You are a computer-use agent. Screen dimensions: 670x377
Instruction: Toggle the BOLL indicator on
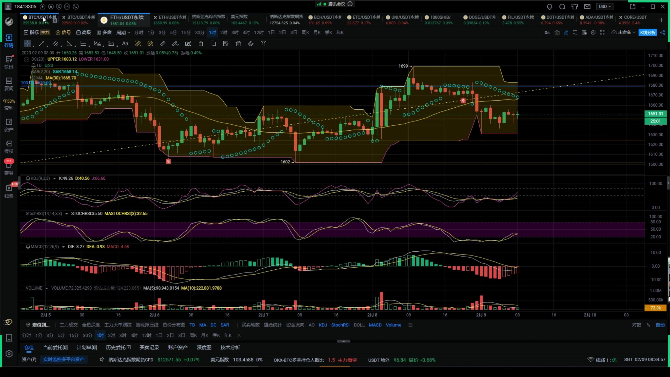(x=359, y=325)
